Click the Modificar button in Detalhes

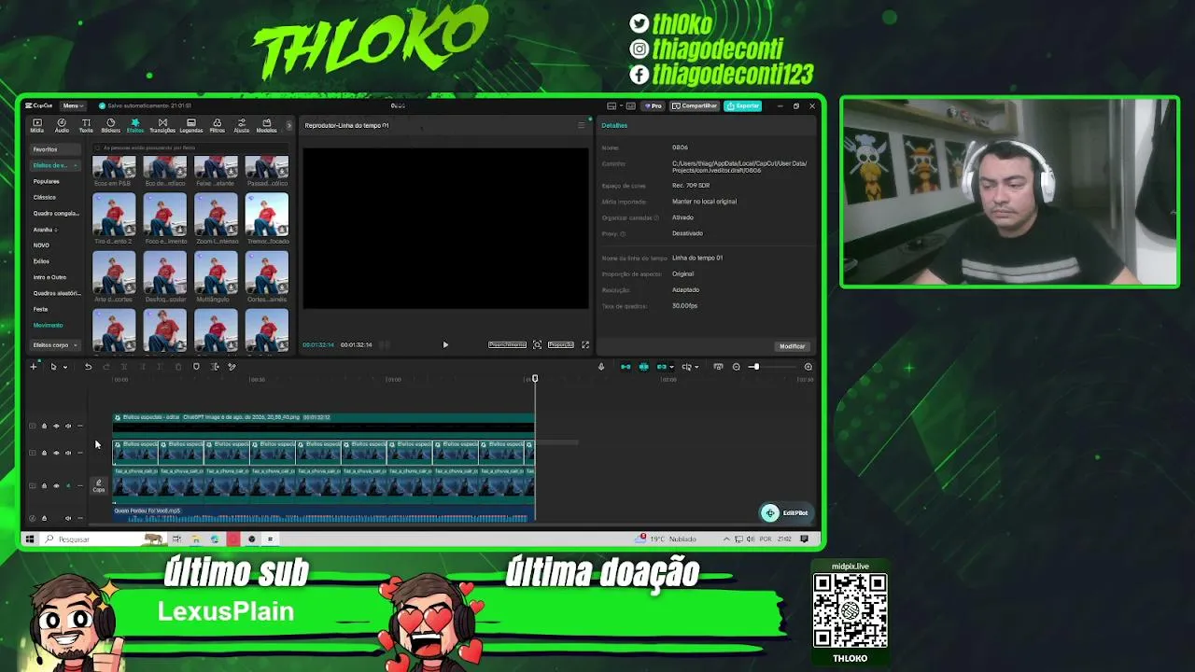[792, 346]
